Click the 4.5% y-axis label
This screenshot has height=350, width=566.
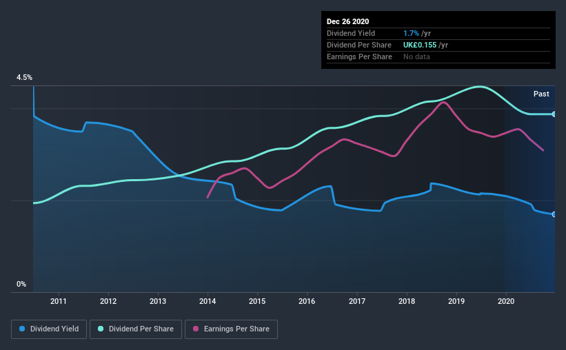point(24,78)
